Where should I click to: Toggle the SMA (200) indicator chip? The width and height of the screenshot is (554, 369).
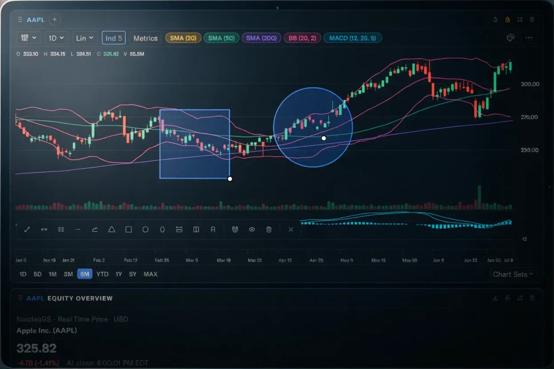coord(261,38)
